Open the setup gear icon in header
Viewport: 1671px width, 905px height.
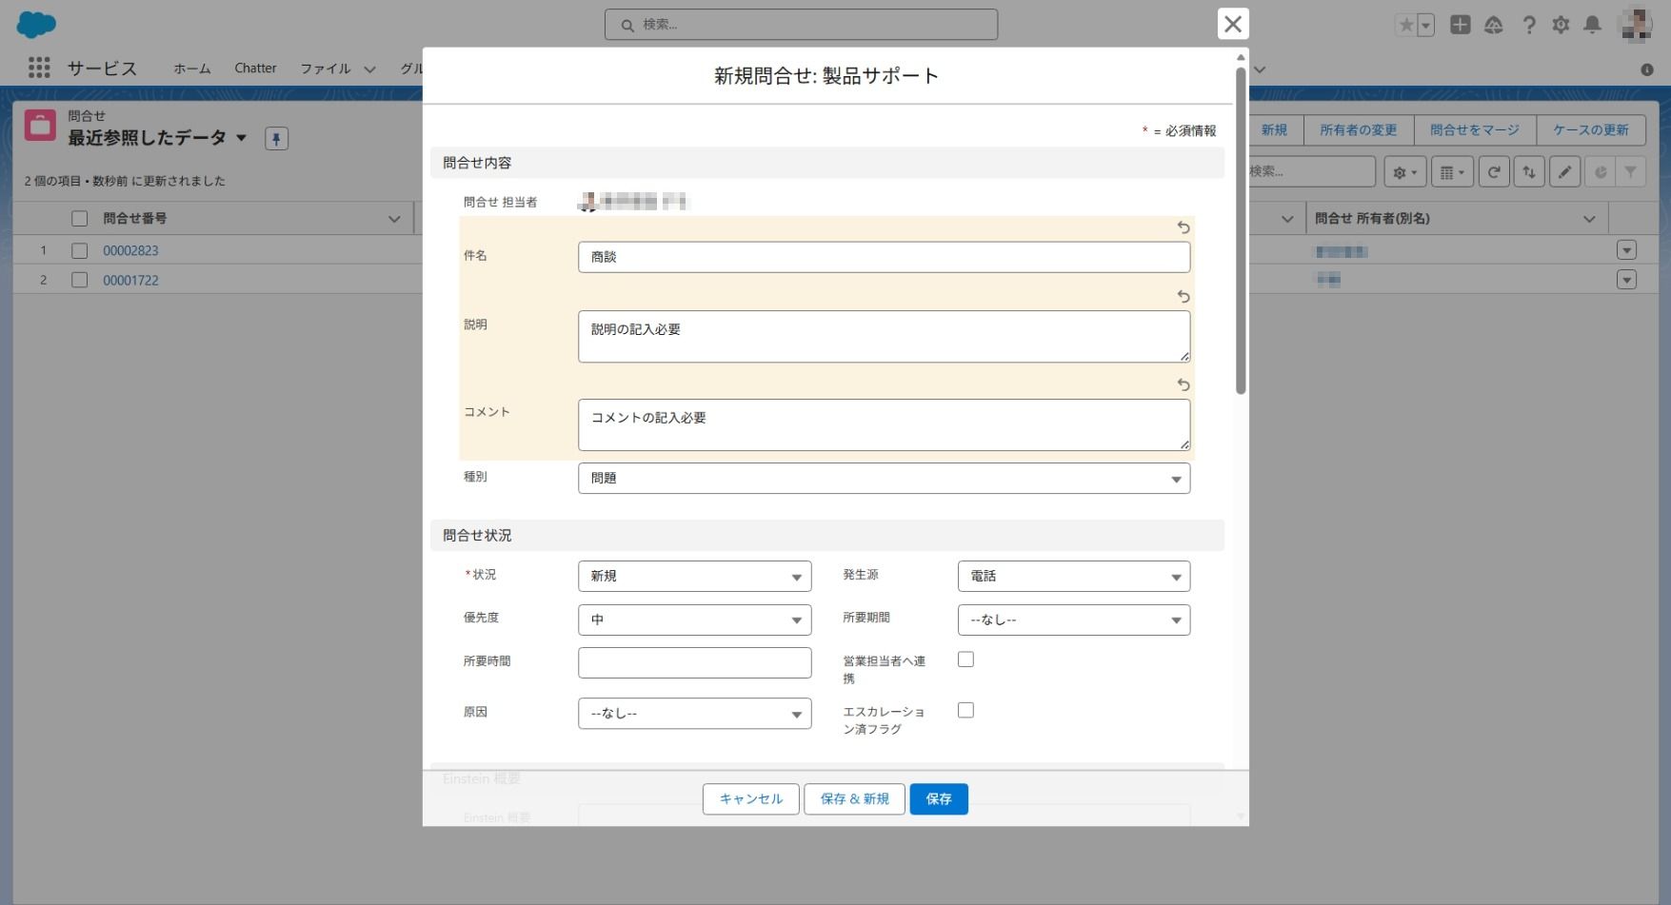point(1561,25)
